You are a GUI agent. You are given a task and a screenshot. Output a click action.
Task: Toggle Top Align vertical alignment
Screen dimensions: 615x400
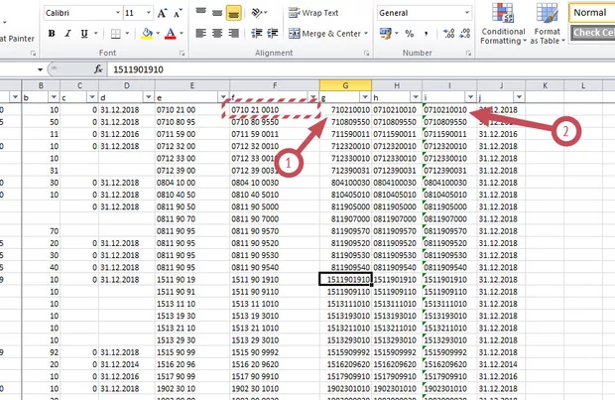(x=200, y=13)
